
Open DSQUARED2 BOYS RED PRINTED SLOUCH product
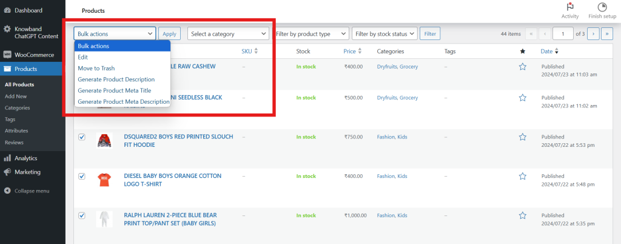point(178,141)
